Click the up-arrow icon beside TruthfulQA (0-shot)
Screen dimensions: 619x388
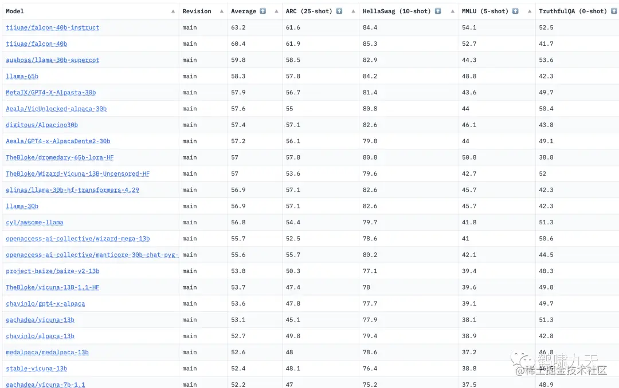[614, 11]
